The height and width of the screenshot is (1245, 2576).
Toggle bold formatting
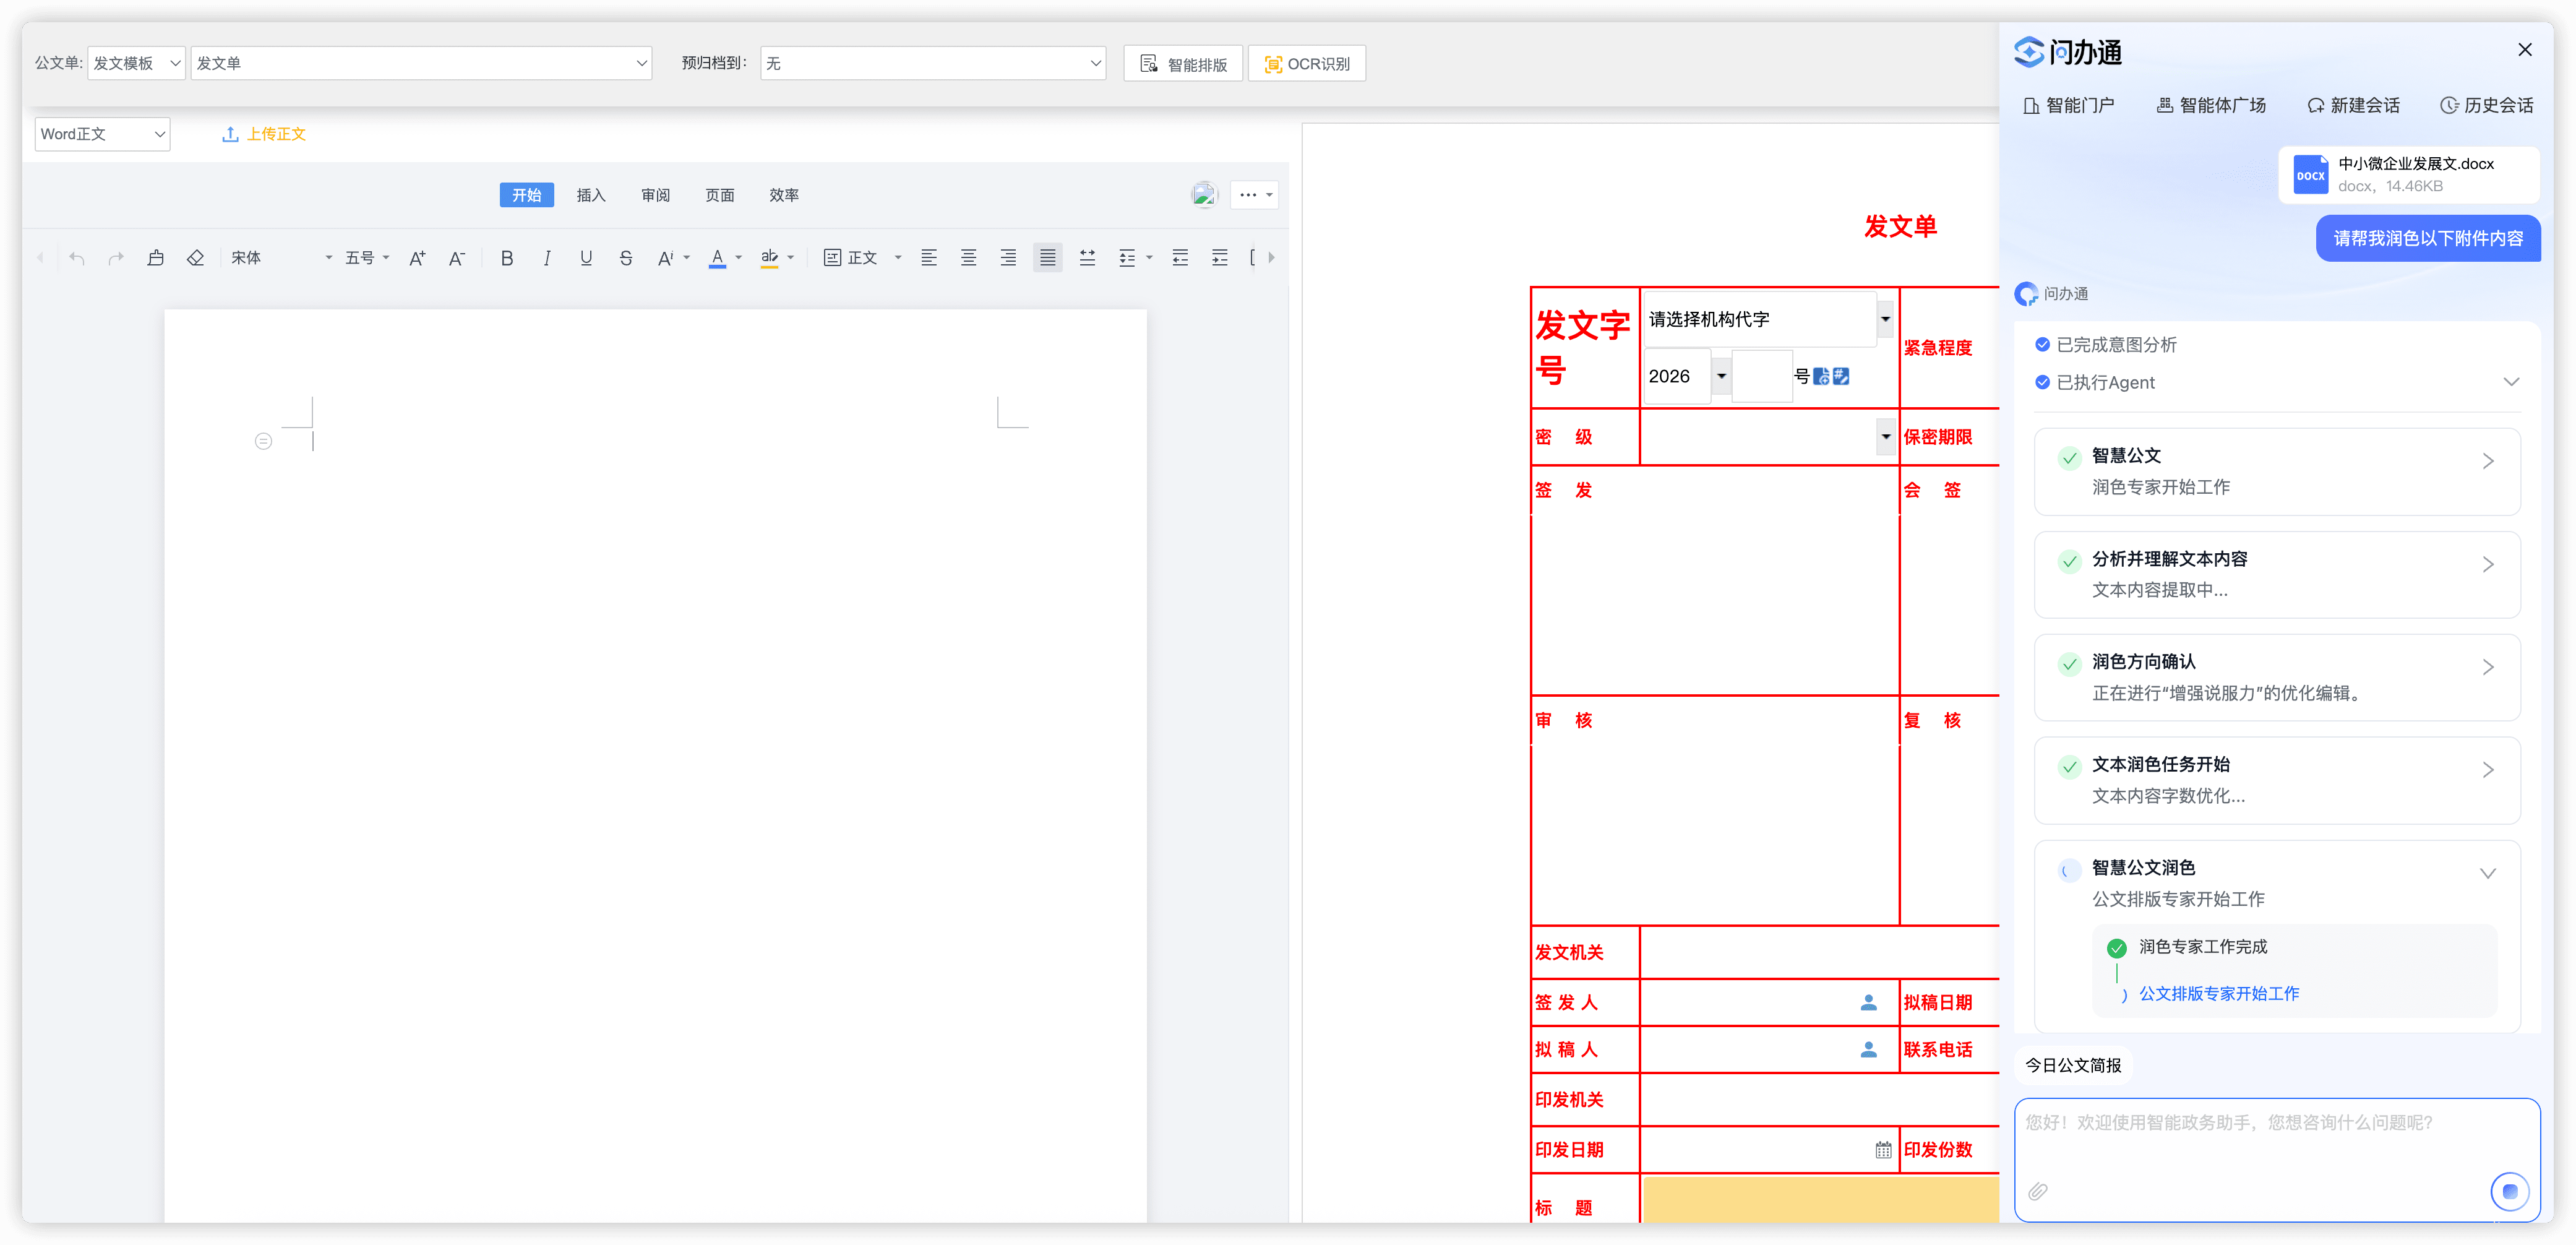pos(507,258)
